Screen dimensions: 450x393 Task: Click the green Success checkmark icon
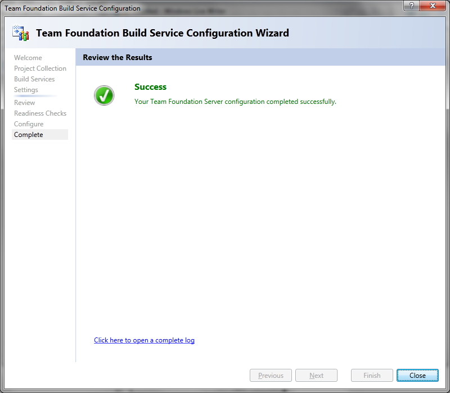[104, 95]
